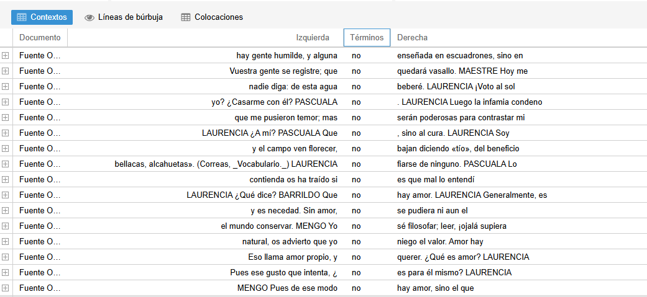Click the table icon for Colocaciones

(186, 17)
